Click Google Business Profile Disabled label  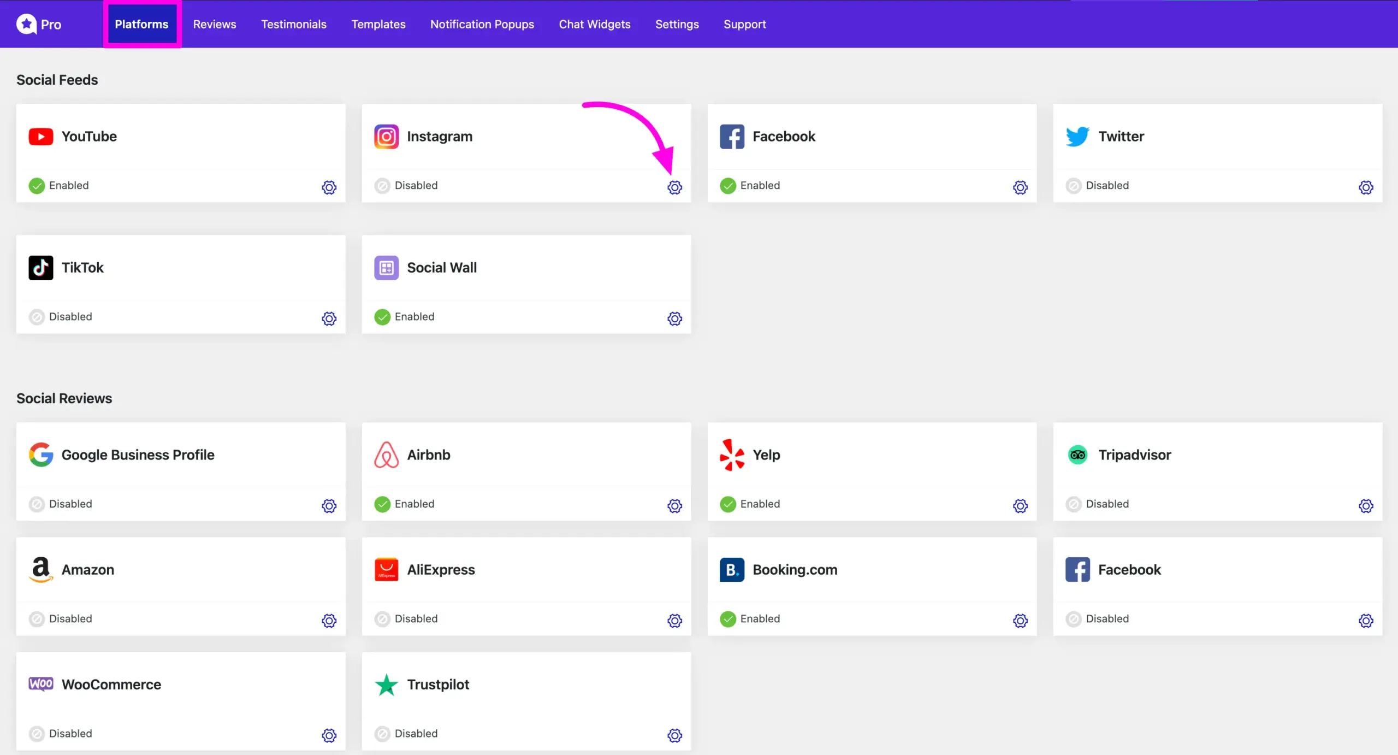click(x=70, y=504)
